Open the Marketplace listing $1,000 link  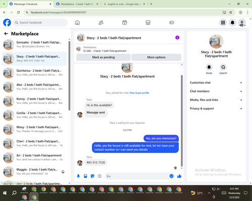(x=105, y=51)
